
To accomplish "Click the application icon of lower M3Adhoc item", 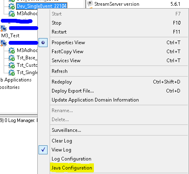I will (11, 50).
